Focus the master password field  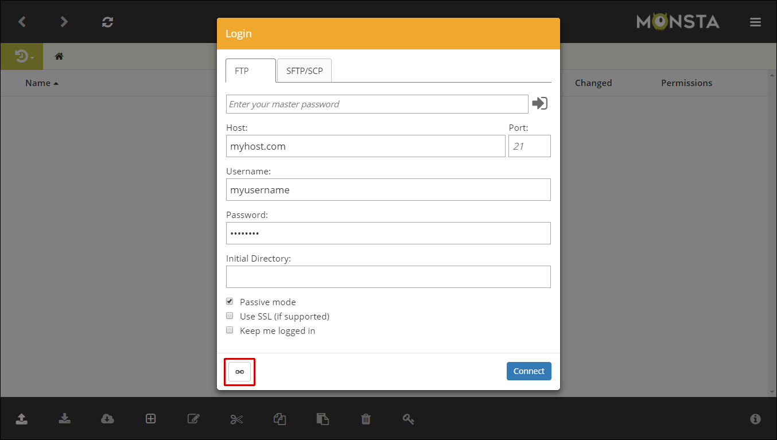tap(377, 104)
